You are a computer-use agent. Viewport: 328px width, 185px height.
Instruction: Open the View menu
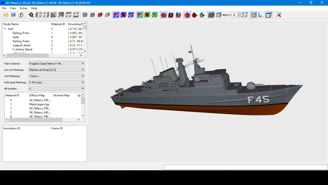(x=13, y=8)
